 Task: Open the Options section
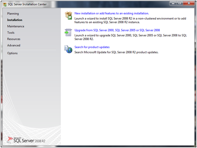point(12,53)
